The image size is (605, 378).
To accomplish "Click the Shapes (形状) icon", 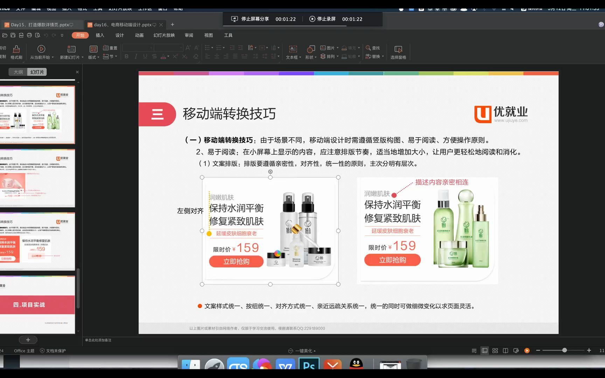I will pyautogui.click(x=311, y=49).
